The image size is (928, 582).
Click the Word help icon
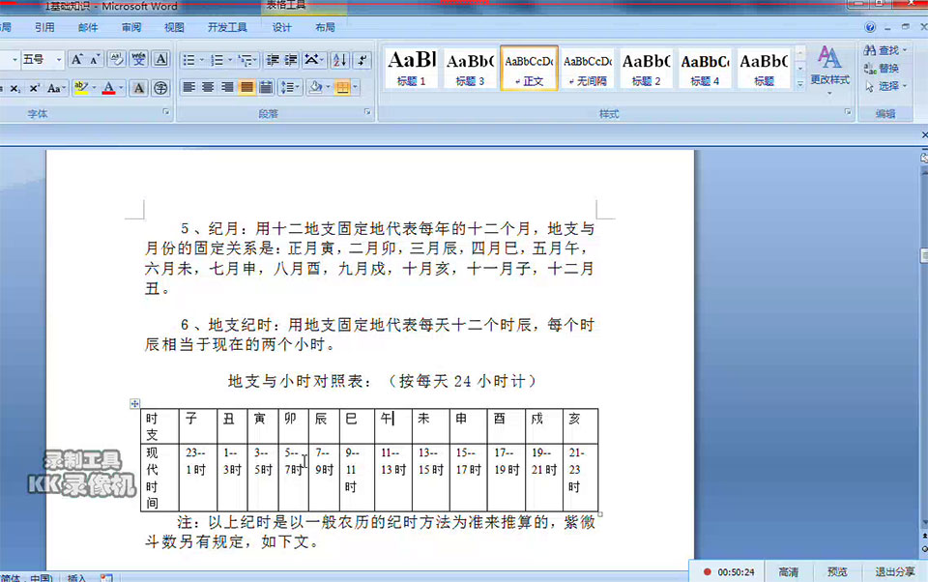tap(870, 27)
